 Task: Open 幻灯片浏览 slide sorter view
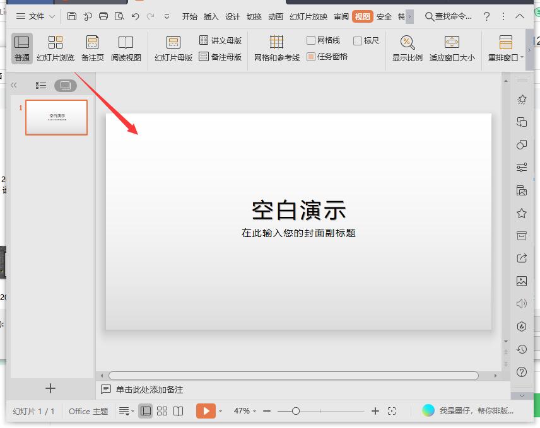pyautogui.click(x=56, y=49)
